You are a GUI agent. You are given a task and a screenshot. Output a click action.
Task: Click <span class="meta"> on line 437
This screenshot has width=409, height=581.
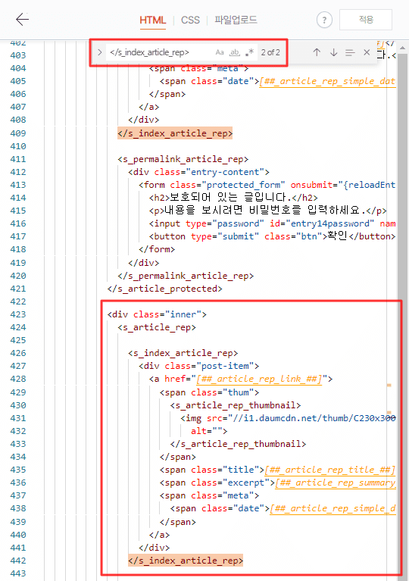(x=209, y=495)
